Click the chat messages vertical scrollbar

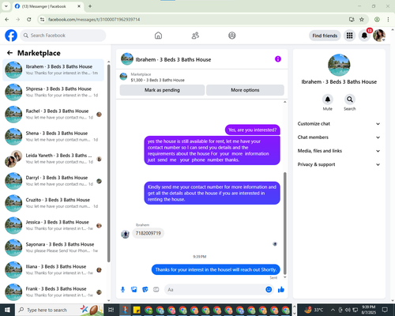coord(284,224)
